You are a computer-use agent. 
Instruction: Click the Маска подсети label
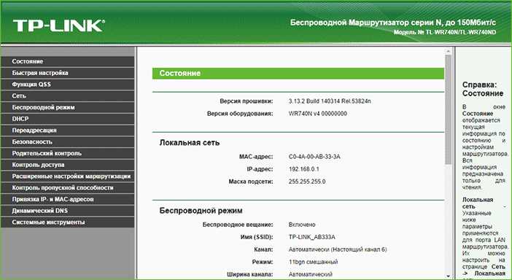point(251,182)
